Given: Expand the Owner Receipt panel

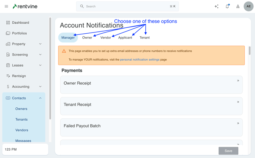Looking at the screenshot, I should tap(238, 81).
